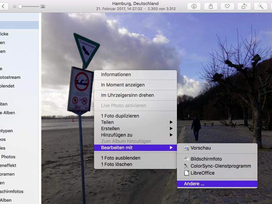272x204 pixels.
Task: Click the magic wand auto-enhance icon
Action: (261, 6)
